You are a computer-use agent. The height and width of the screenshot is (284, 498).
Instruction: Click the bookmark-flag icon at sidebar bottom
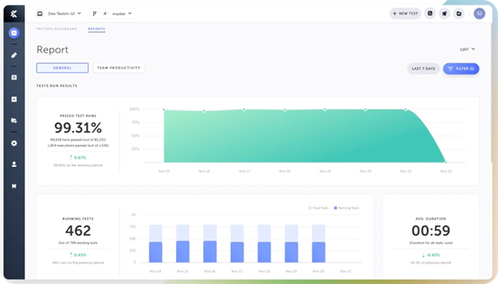coord(14,186)
